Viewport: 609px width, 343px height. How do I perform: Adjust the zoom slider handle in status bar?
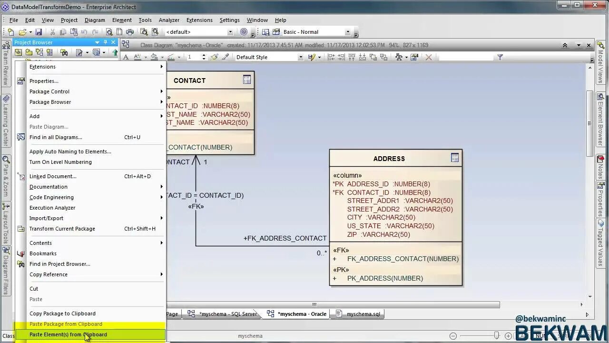(496, 336)
